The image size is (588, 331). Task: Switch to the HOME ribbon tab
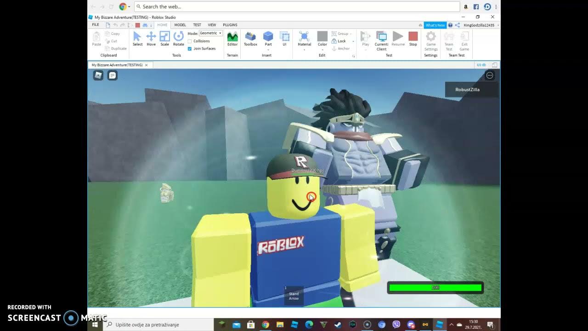pos(162,25)
